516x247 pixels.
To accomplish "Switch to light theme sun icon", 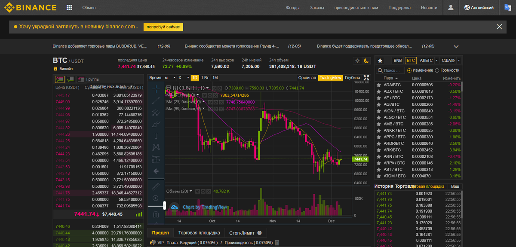I will (357, 61).
